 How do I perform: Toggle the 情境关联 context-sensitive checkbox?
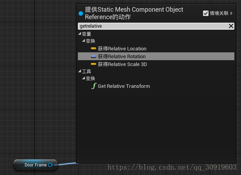pyautogui.click(x=206, y=13)
